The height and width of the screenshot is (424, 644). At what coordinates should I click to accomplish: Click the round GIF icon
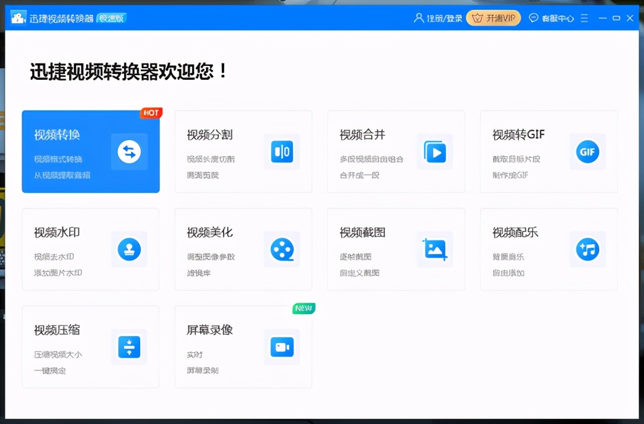588,151
